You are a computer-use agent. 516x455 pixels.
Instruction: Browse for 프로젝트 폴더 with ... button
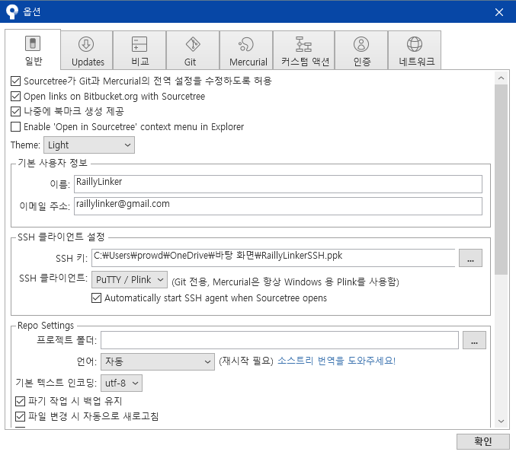tap(474, 340)
